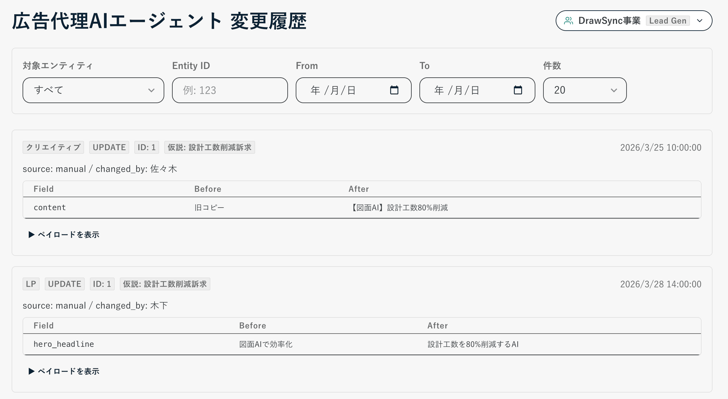Click the disclosure triangle on the creative entry

(x=31, y=235)
